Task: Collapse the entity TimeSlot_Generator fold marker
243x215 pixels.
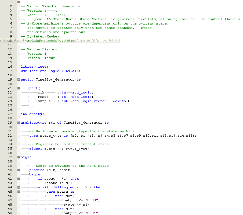Action: click(18, 79)
